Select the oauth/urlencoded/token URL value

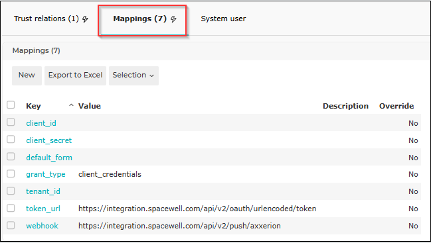(197, 209)
